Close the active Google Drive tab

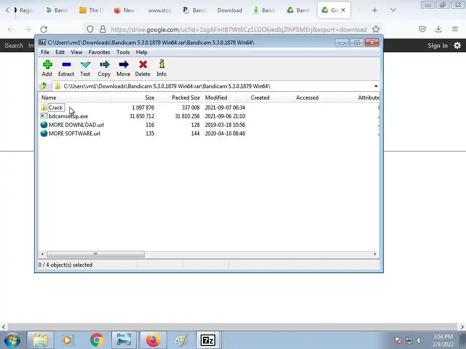[x=343, y=10]
